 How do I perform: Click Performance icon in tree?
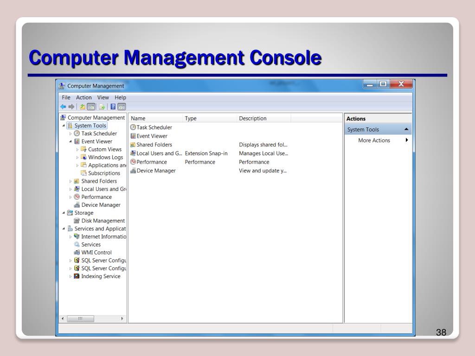coord(77,197)
